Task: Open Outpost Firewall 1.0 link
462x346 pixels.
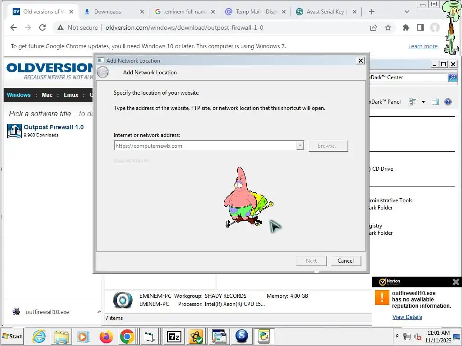Action: 54,127
